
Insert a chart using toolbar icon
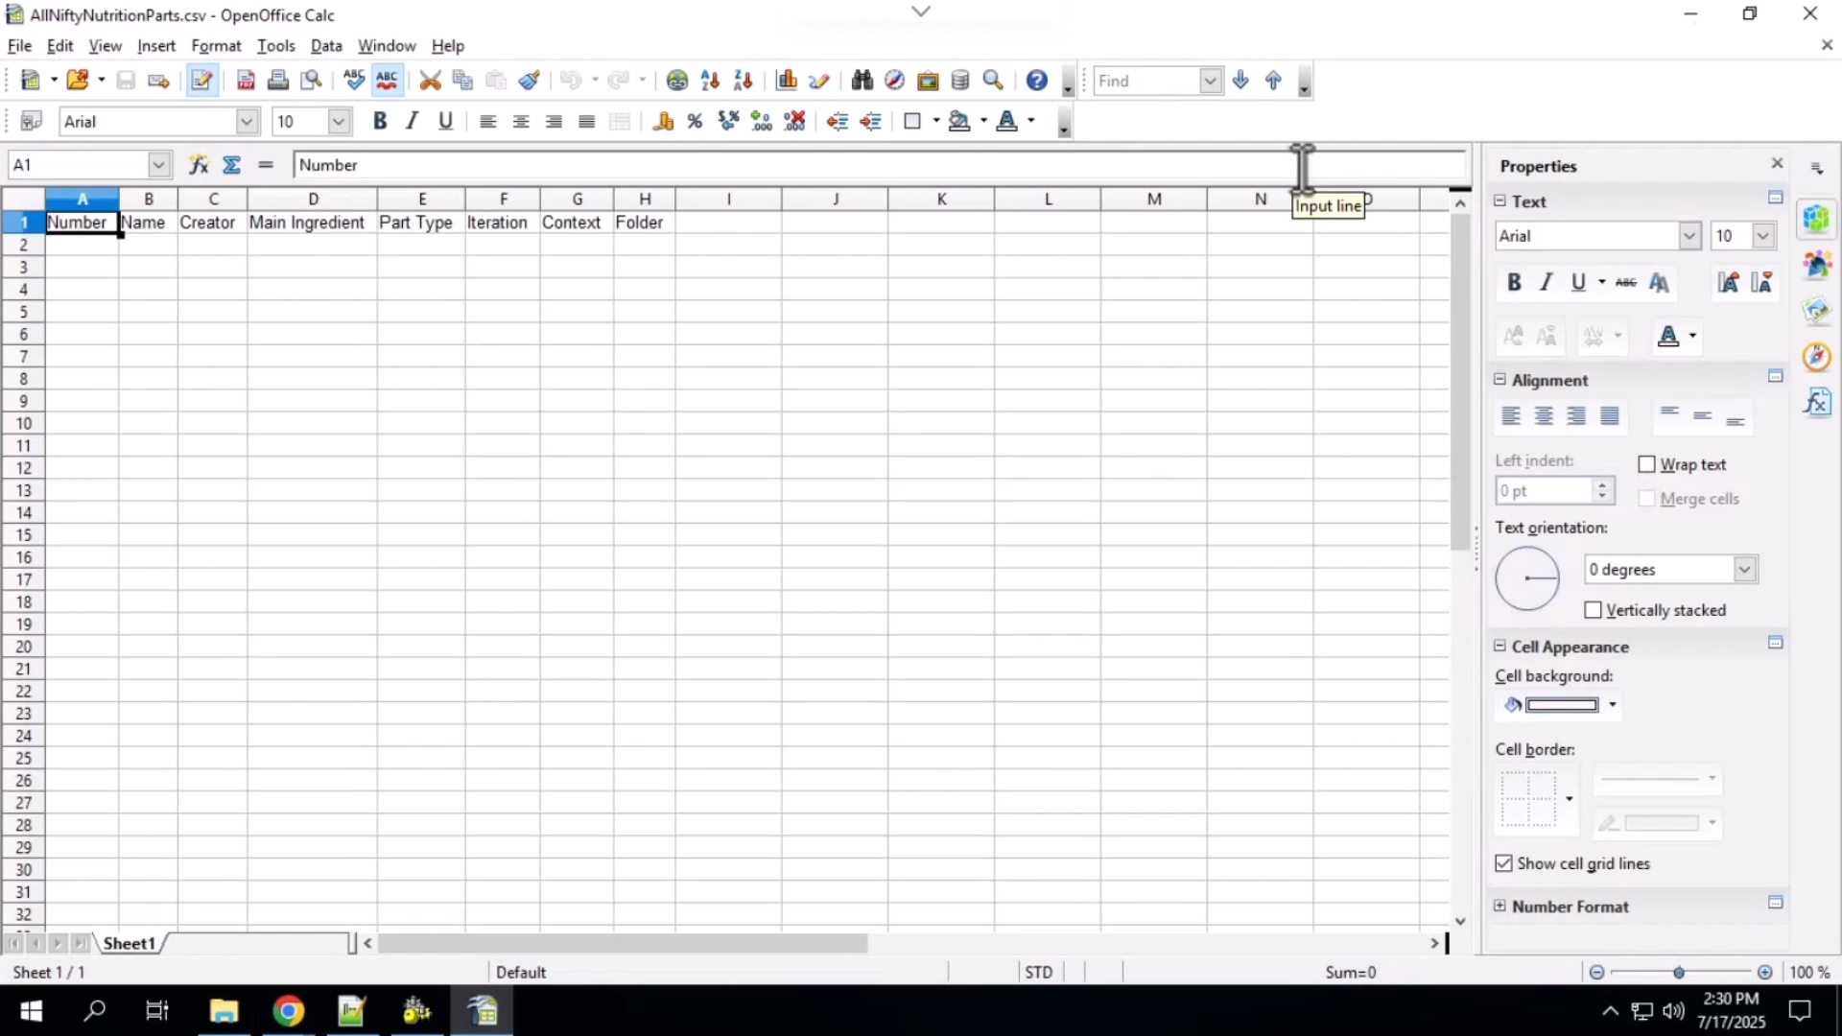pos(787,81)
